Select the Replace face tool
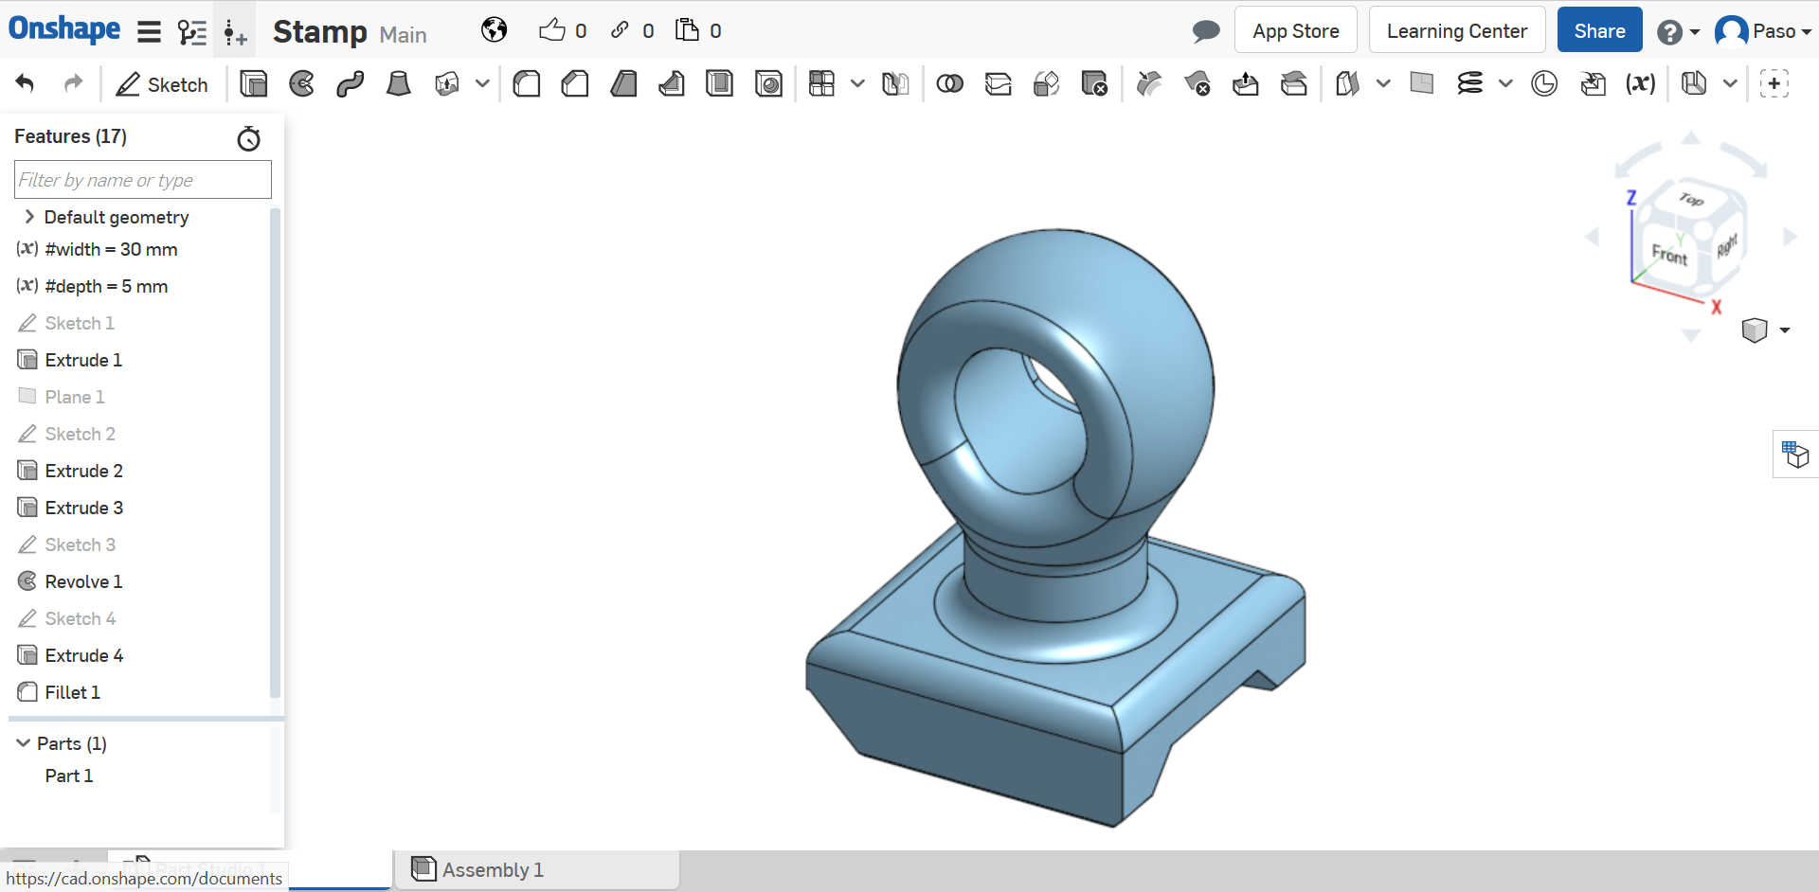The width and height of the screenshot is (1819, 892). (x=1294, y=84)
